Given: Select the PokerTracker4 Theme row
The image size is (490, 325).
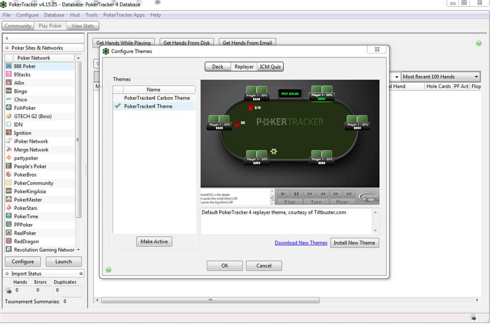Looking at the screenshot, I should [x=154, y=106].
